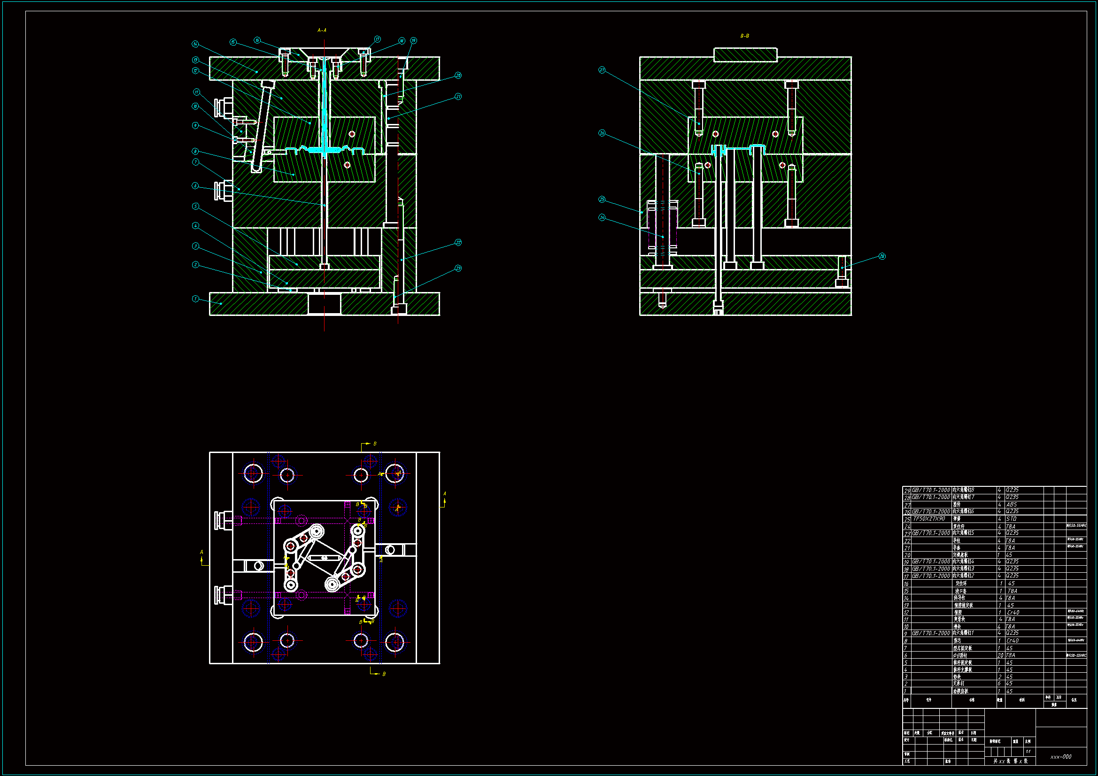Select quantity 20 cell in row 6
The width and height of the screenshot is (1098, 776).
pos(1000,655)
